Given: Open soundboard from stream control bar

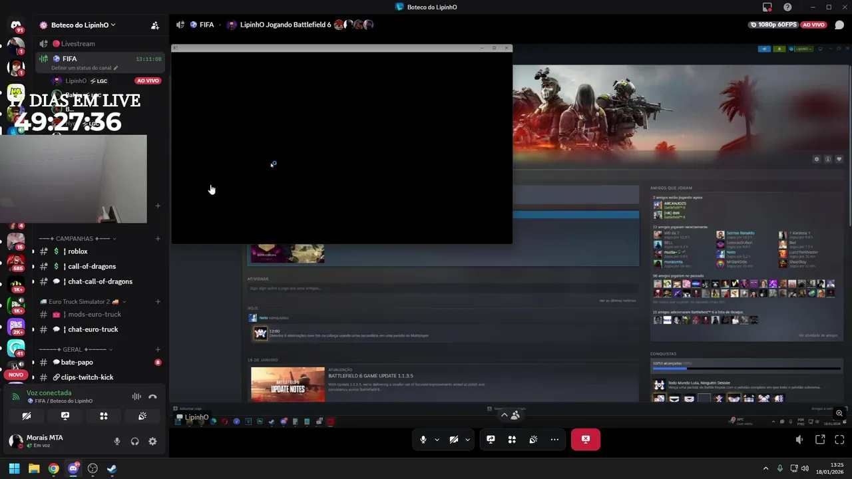Looking at the screenshot, I should (533, 439).
